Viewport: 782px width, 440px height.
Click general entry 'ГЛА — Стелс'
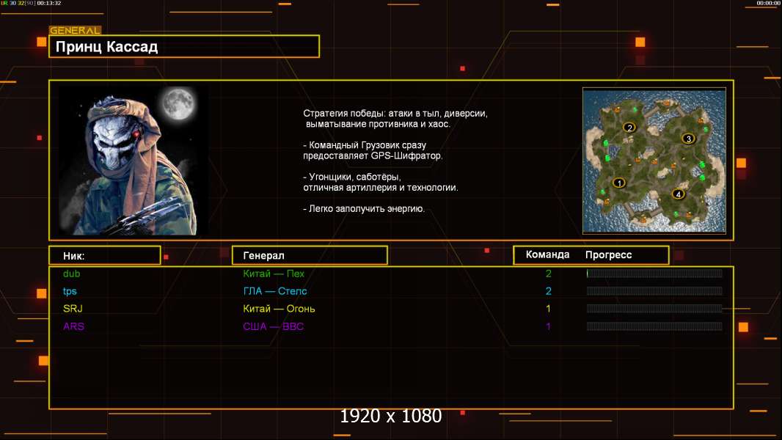[x=275, y=291]
